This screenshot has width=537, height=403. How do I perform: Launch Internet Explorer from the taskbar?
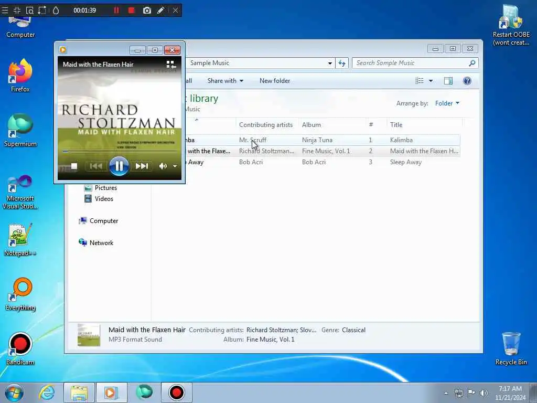pos(47,393)
